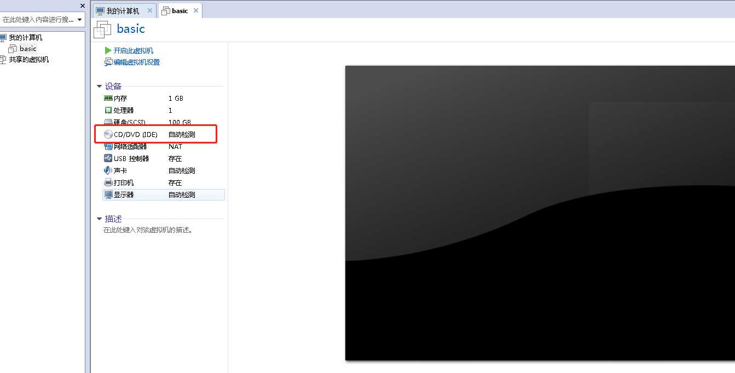735x373 pixels.
Task: Select basic VM in the library tree
Action: click(x=28, y=49)
